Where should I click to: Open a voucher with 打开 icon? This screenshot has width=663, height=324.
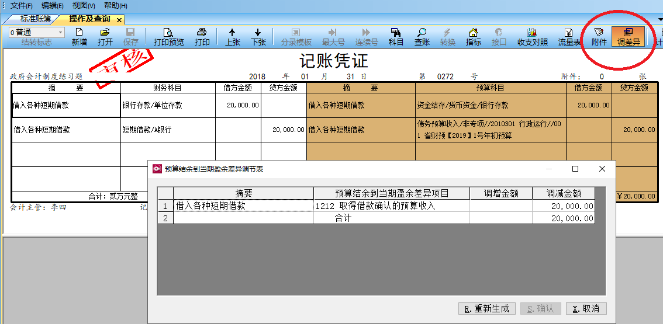coord(105,37)
